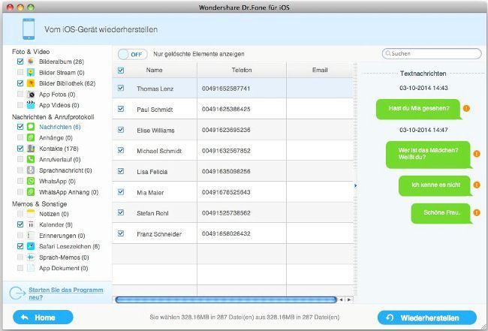Click warning icon beside 'Ich kenne es nicht'

click(x=477, y=185)
